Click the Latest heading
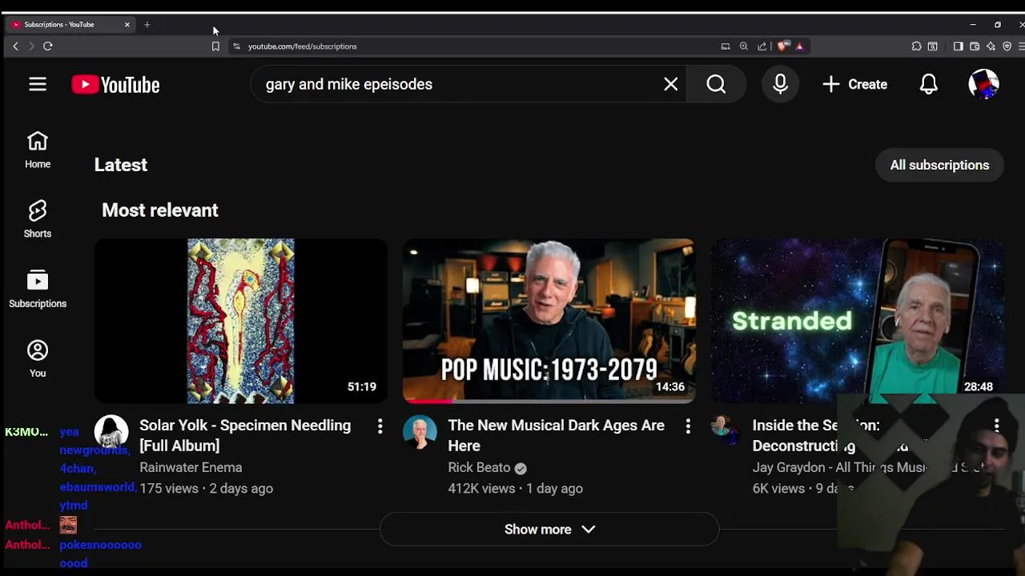 coord(121,165)
